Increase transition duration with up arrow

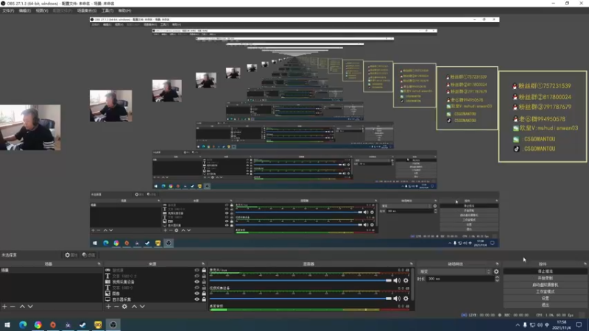[498, 277]
